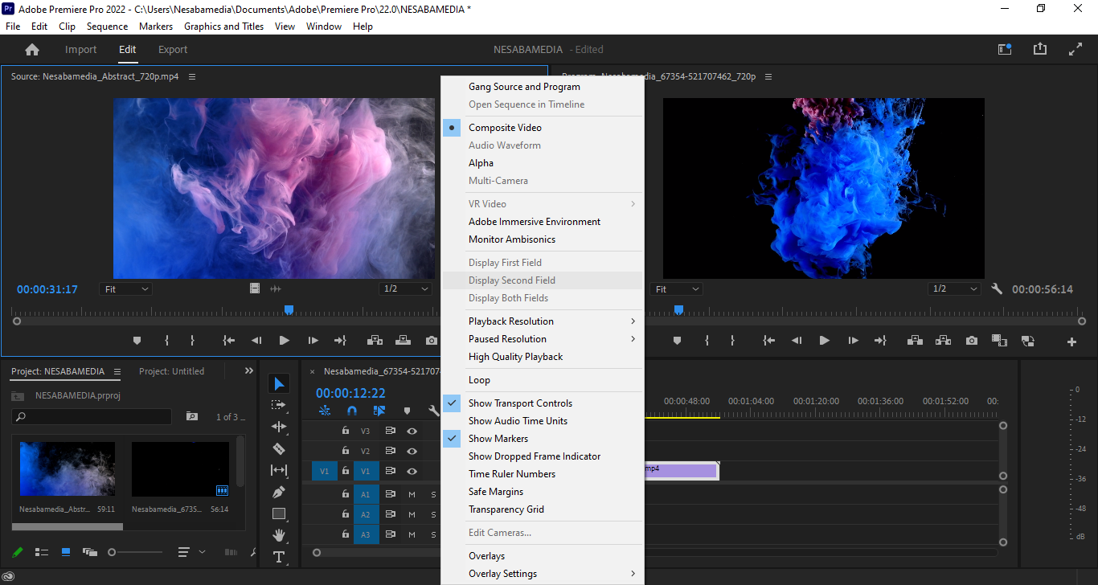The height and width of the screenshot is (585, 1098).
Task: Hide the V2 track output eye
Action: [x=412, y=452]
